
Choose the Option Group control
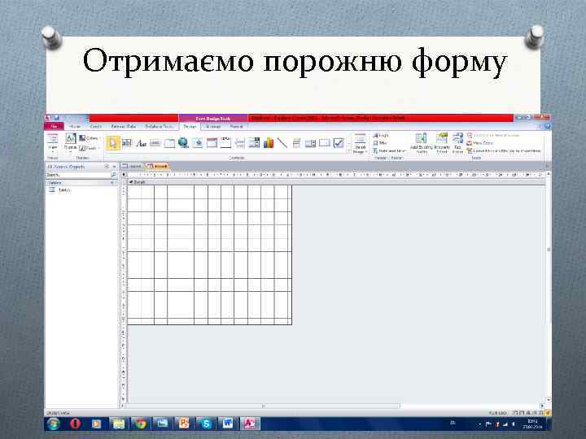[225, 142]
